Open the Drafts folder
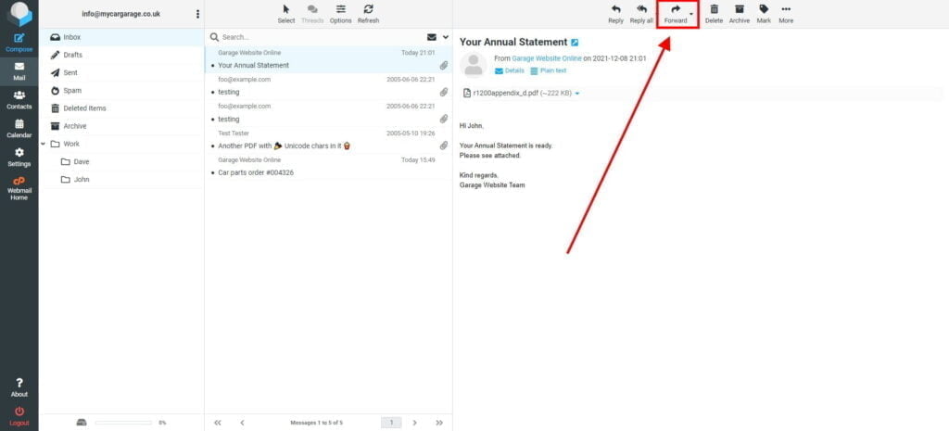Viewport: 949px width, 431px height. [121, 55]
